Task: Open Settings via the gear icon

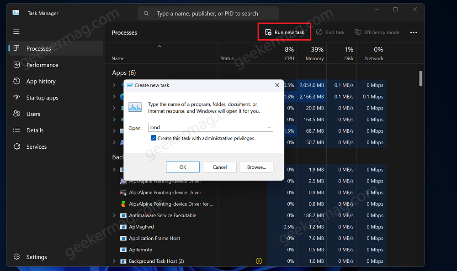Action: click(x=16, y=257)
